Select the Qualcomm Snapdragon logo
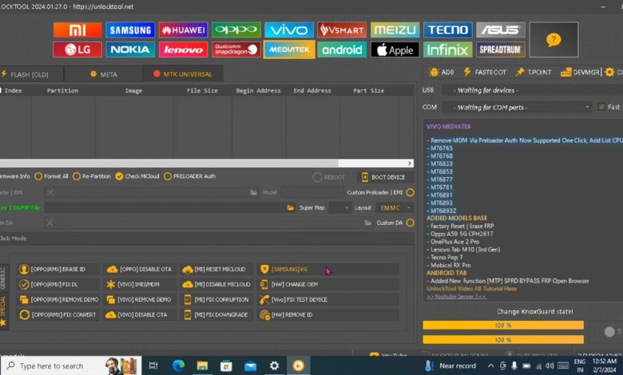The height and width of the screenshot is (375, 623). [x=236, y=49]
